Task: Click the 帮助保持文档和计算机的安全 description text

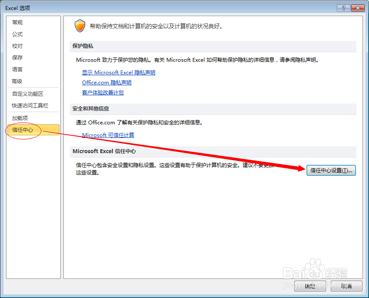Action: pos(156,26)
